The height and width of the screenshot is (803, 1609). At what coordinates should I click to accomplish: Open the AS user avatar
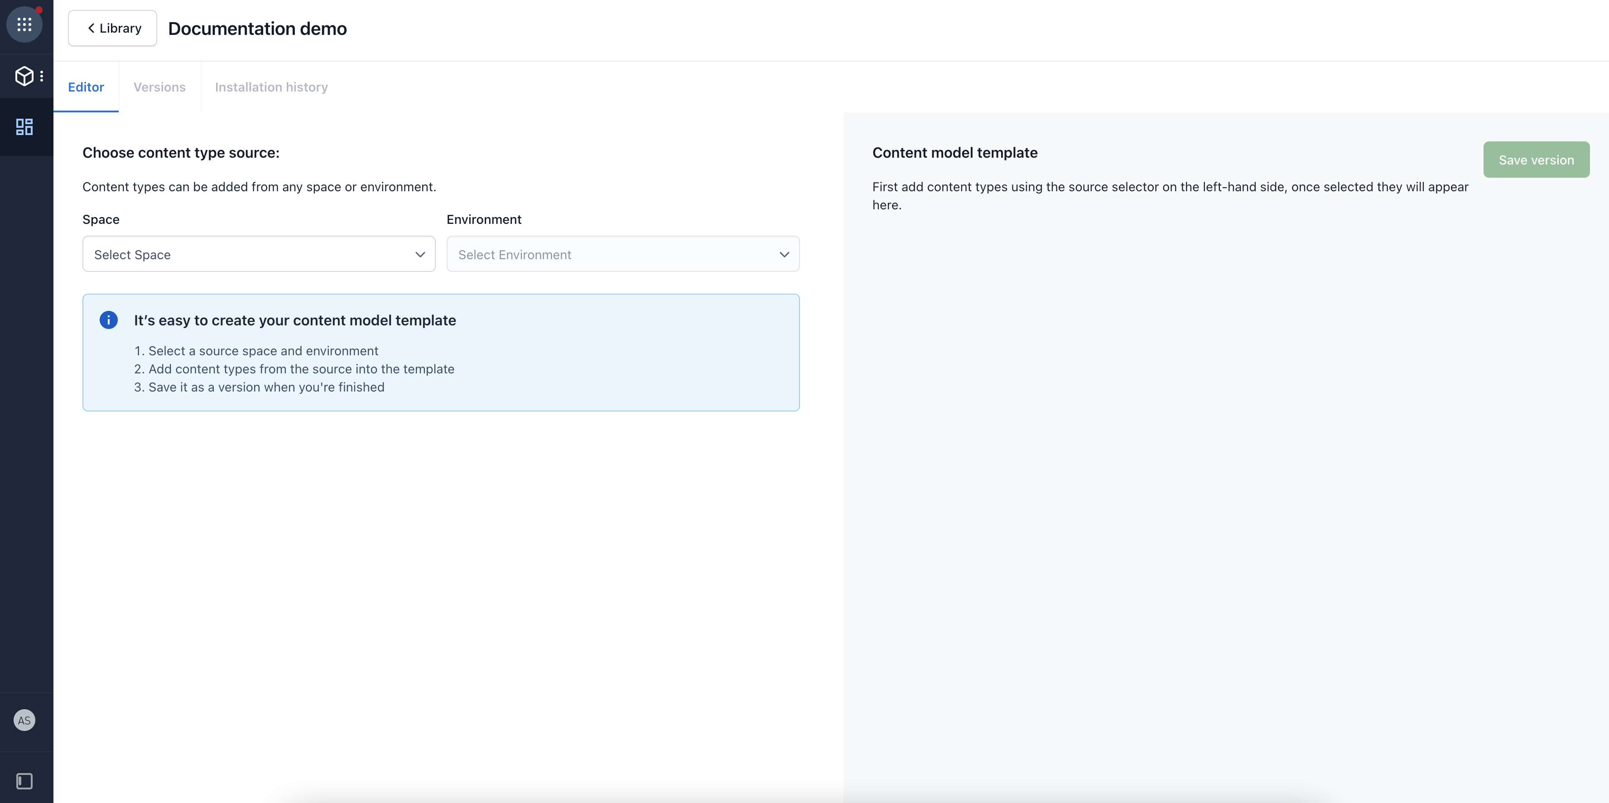click(24, 720)
